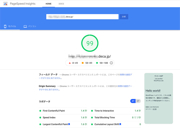The height and width of the screenshot is (129, 180).
Task: Click the Time to Interactive metric
Action: pyautogui.click(x=116, y=111)
